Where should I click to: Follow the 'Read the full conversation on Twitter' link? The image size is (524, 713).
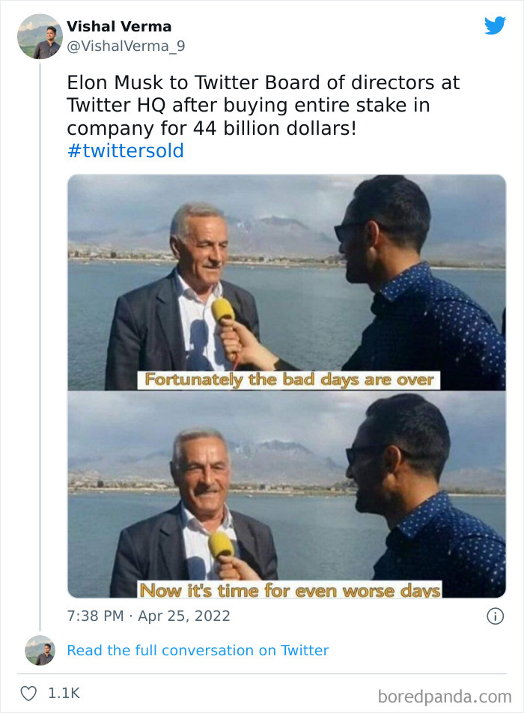[198, 650]
